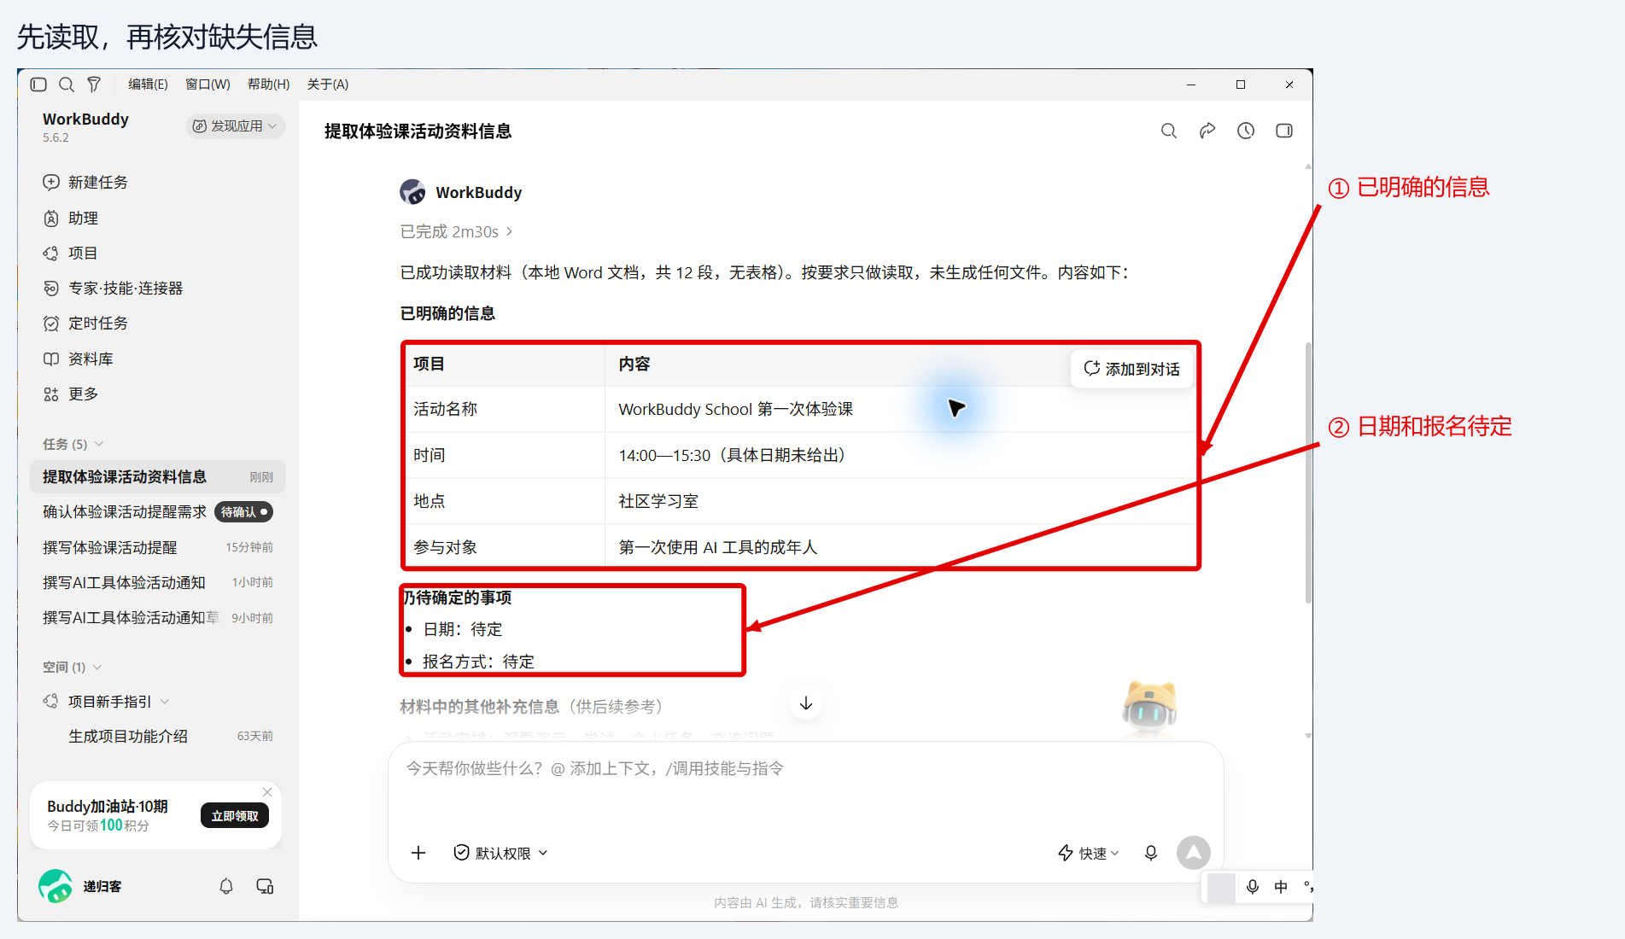Focus the message input field
Image resolution: width=1625 pixels, height=939 pixels.
[806, 787]
